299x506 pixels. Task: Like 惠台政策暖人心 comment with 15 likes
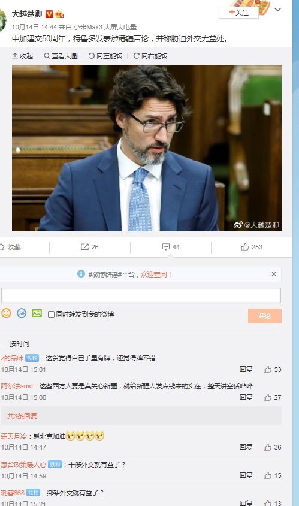tap(272, 475)
